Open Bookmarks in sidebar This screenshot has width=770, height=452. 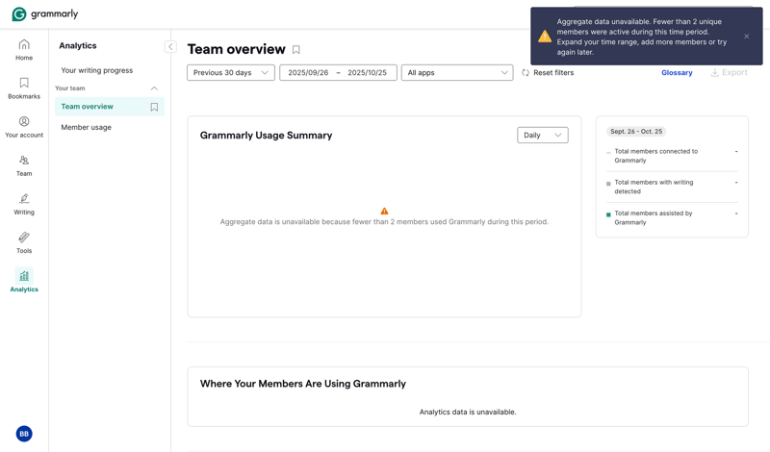tap(24, 88)
